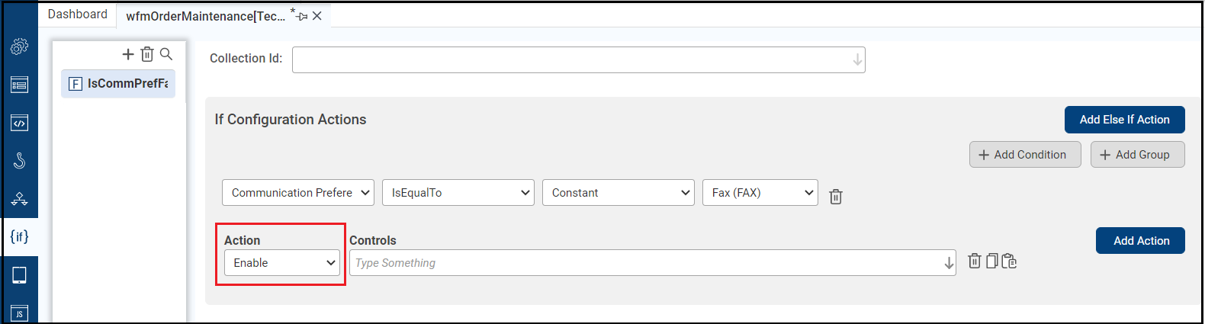1205x324 pixels.
Task: Select the hook icon in the sidebar
Action: click(19, 161)
